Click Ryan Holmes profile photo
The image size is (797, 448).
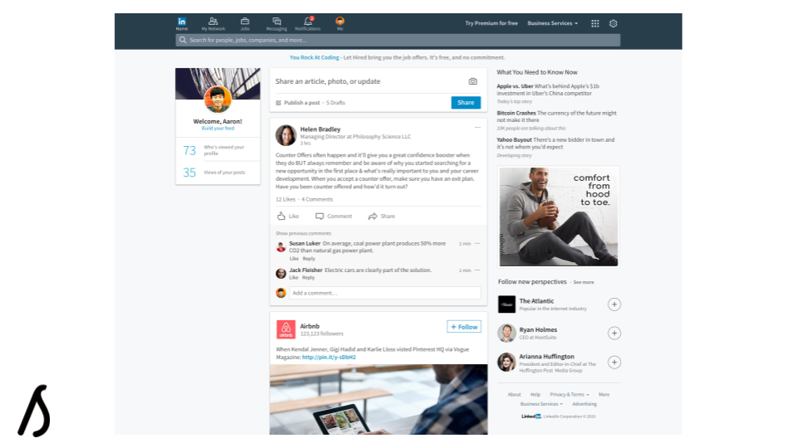tap(506, 334)
